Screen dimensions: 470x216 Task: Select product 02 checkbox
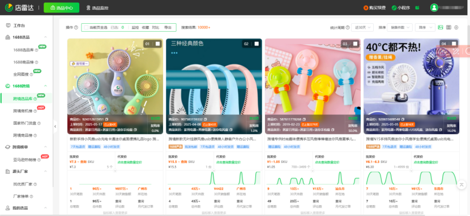[257, 44]
